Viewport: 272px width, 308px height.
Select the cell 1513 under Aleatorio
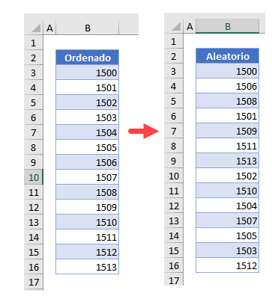[x=228, y=161]
